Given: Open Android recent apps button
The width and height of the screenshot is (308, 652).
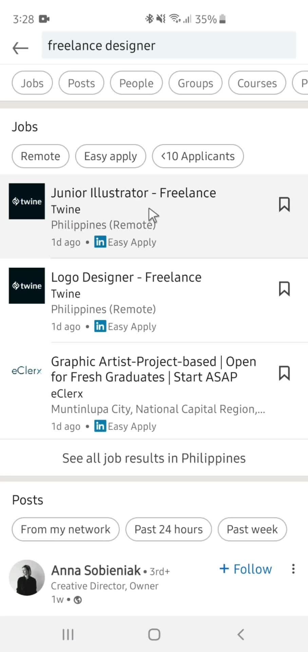Looking at the screenshot, I should pyautogui.click(x=68, y=634).
